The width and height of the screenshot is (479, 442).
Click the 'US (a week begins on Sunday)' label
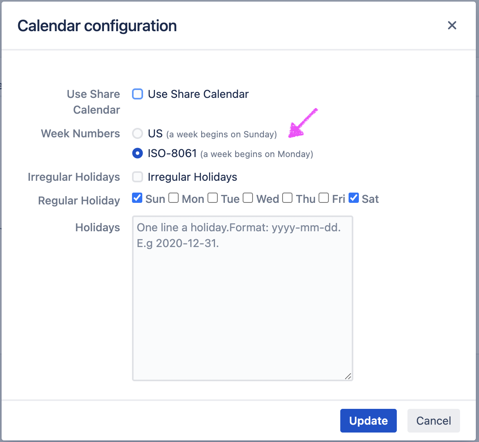pyautogui.click(x=212, y=134)
